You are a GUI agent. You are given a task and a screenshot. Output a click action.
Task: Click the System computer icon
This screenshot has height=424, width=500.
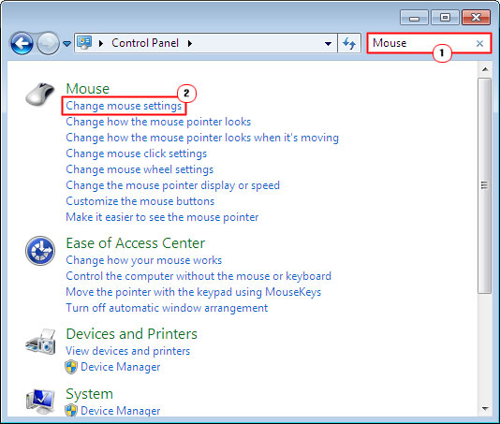40,401
